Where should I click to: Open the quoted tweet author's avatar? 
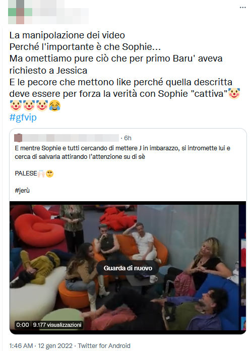(x=18, y=138)
